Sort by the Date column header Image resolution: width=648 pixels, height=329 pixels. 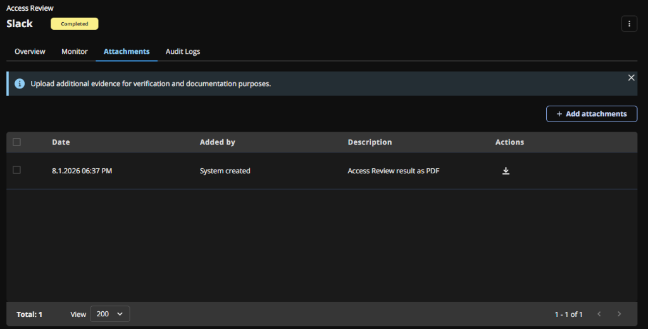(61, 142)
